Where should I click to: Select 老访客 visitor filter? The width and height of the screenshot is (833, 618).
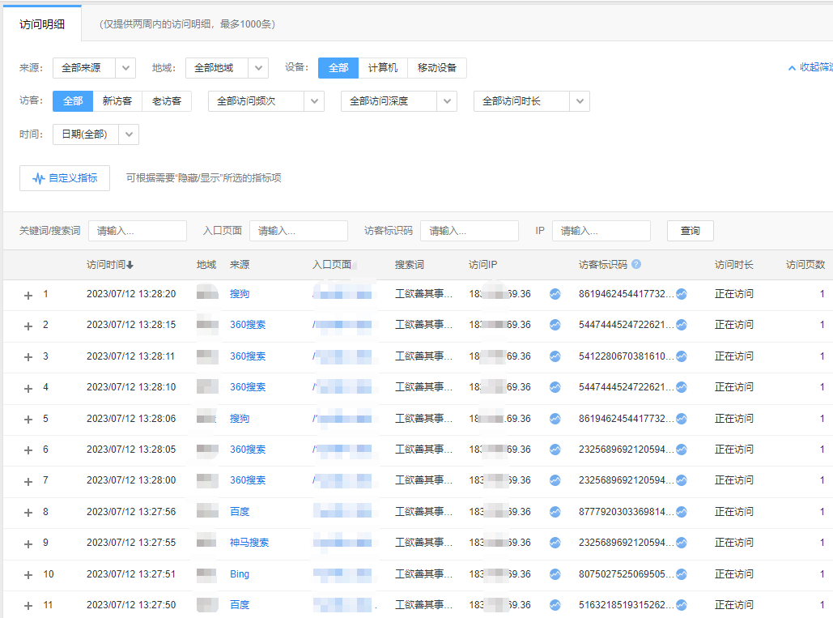tap(167, 101)
